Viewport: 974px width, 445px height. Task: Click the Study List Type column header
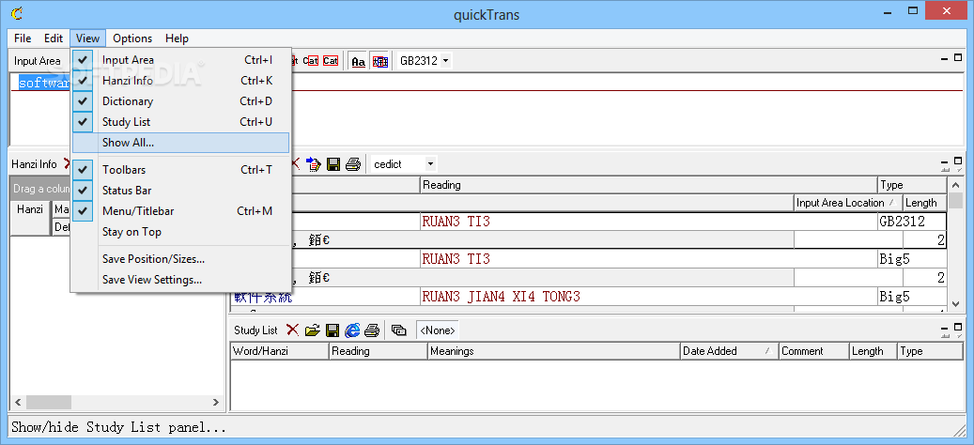tap(930, 351)
